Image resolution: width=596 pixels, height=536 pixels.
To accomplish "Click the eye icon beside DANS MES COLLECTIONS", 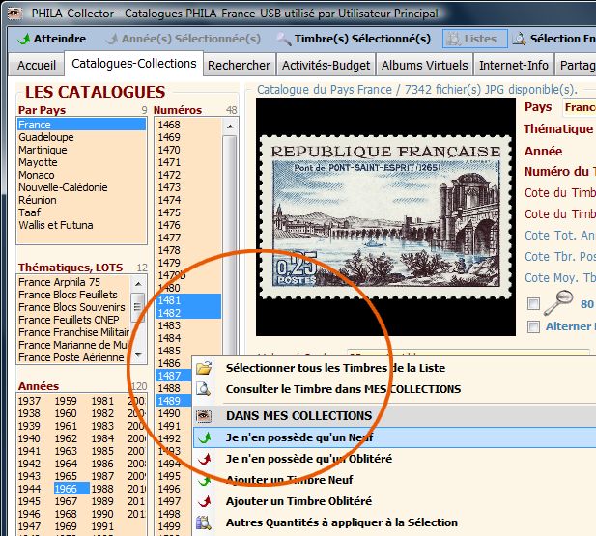I will coord(204,416).
